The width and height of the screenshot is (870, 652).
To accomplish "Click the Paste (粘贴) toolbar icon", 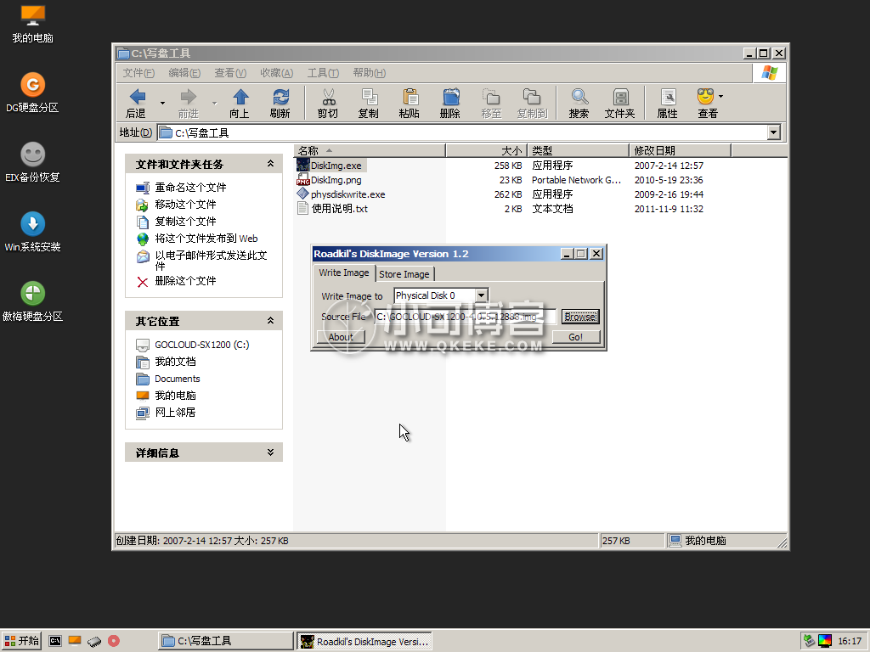I will coord(410,103).
